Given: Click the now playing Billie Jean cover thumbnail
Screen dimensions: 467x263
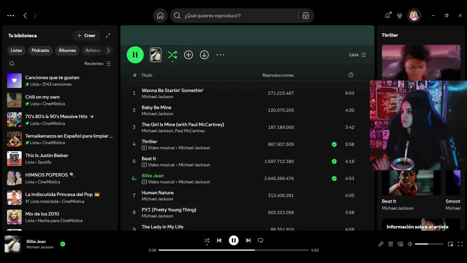Looking at the screenshot, I should coord(13,244).
